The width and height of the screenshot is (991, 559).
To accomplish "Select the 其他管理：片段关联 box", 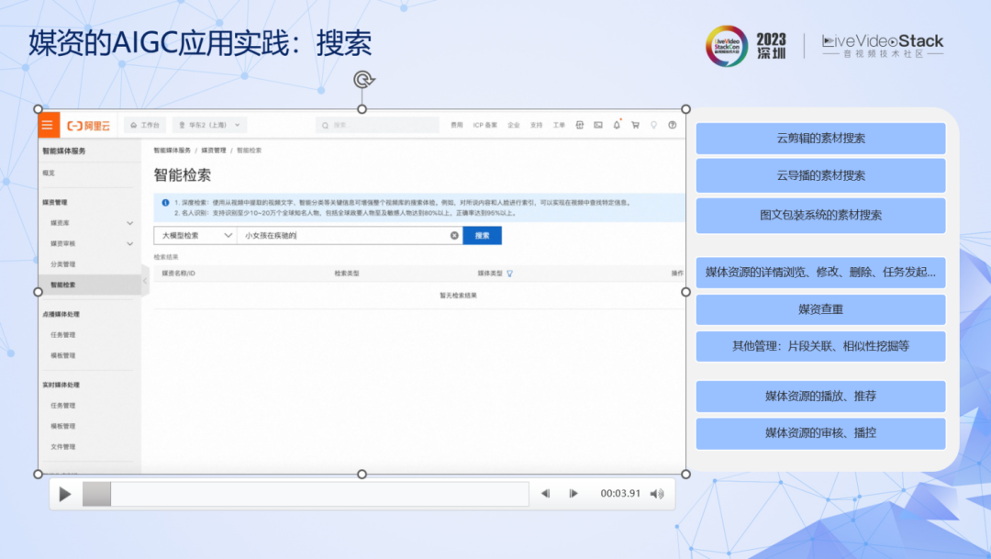I will (820, 346).
